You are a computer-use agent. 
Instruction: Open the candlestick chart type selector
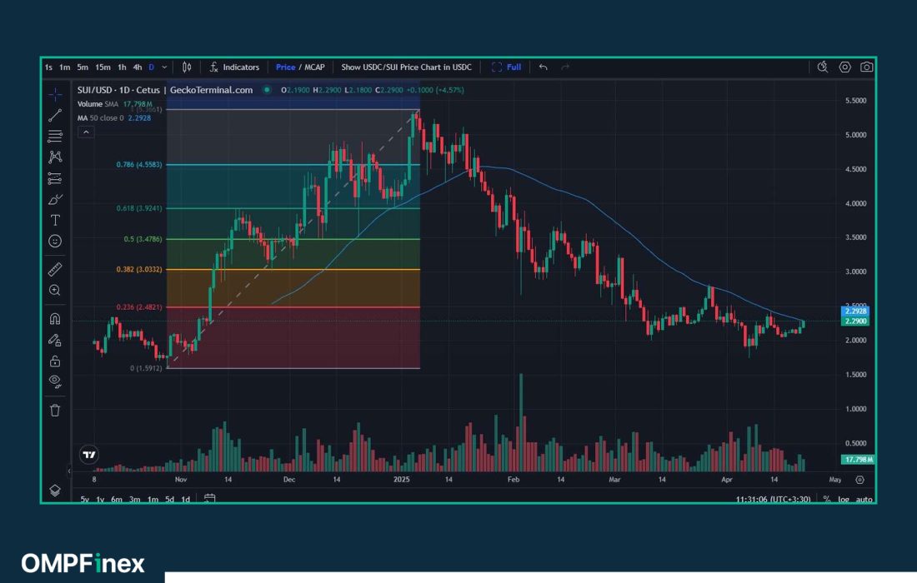tap(187, 67)
